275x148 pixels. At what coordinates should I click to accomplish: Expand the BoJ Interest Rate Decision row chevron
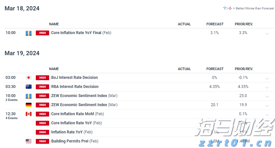point(267,79)
